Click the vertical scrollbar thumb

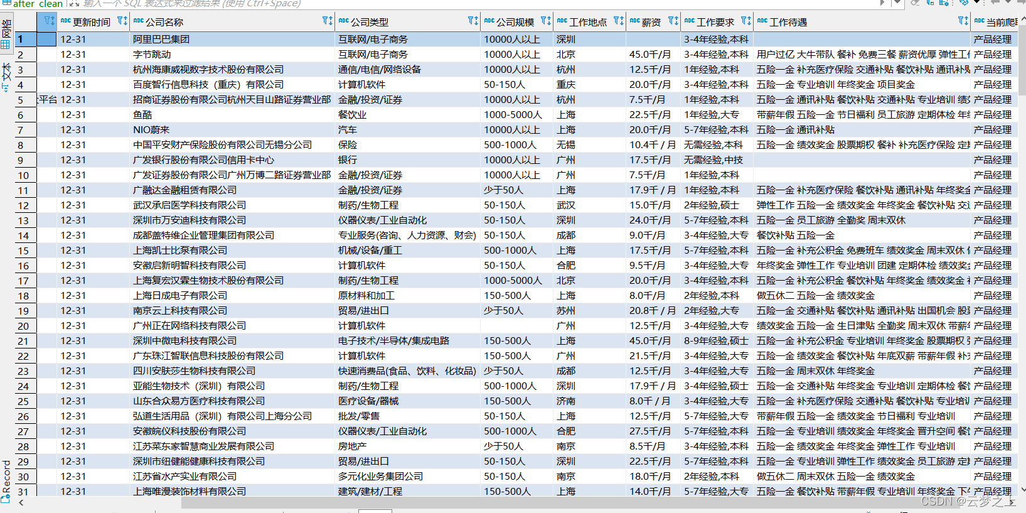point(1022,60)
